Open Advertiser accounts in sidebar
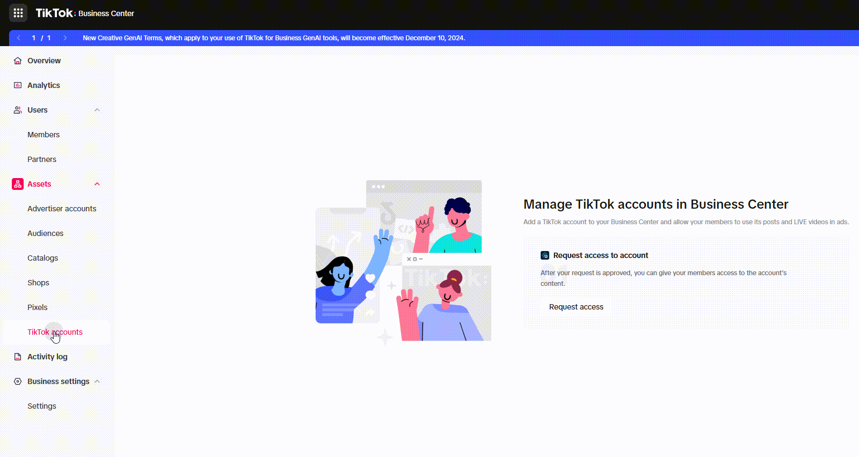 (62, 209)
